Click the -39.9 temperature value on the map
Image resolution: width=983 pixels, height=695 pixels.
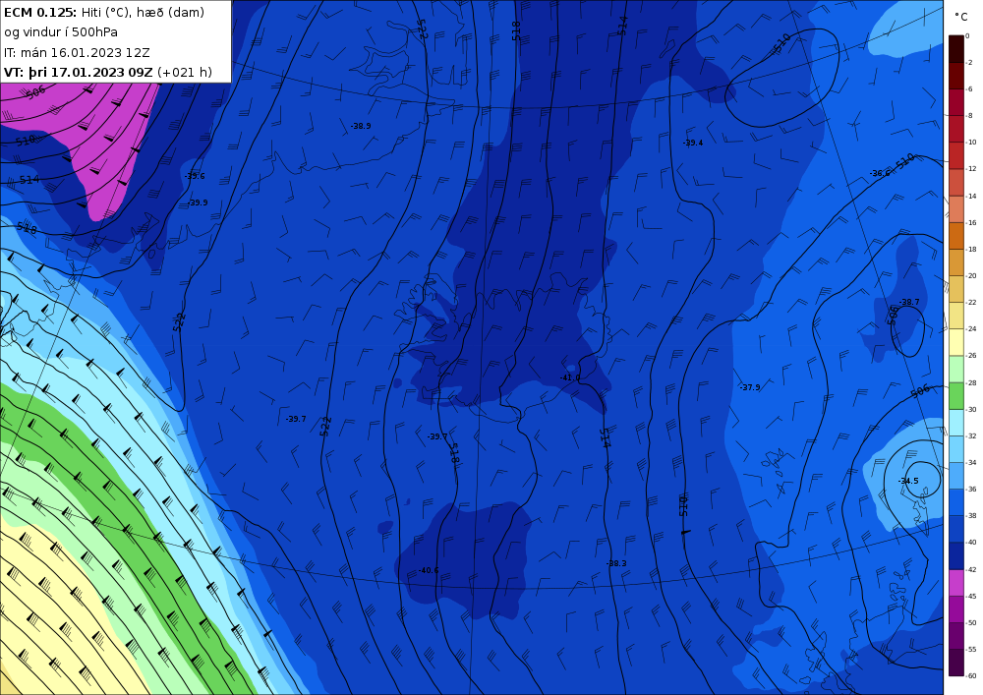pyautogui.click(x=198, y=203)
